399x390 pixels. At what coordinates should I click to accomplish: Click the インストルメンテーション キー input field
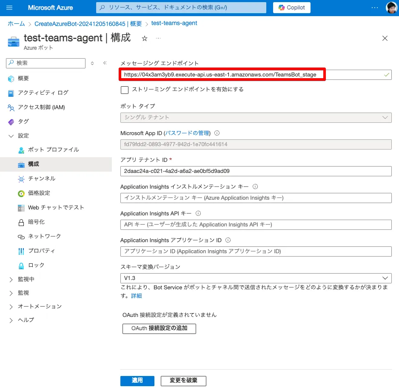point(256,198)
